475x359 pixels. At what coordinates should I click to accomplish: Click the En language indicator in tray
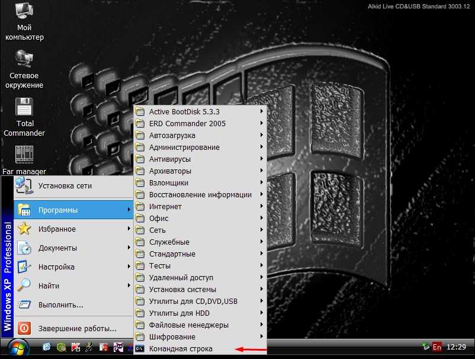point(437,347)
